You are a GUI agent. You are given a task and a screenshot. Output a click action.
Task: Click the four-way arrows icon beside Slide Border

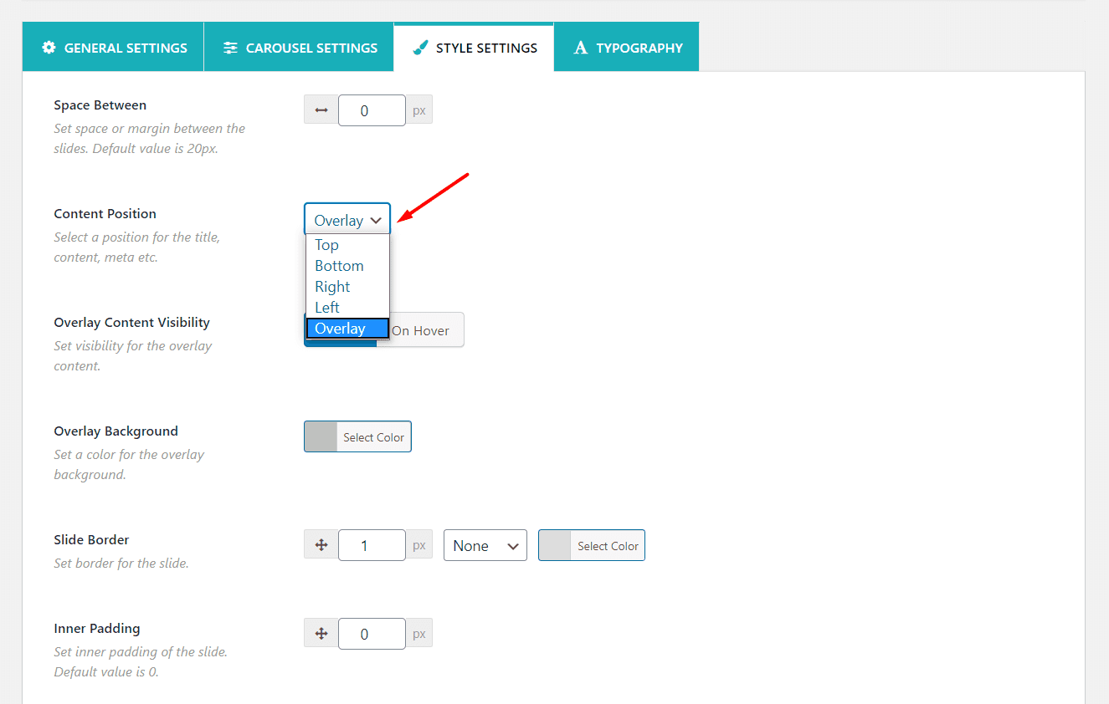[321, 545]
